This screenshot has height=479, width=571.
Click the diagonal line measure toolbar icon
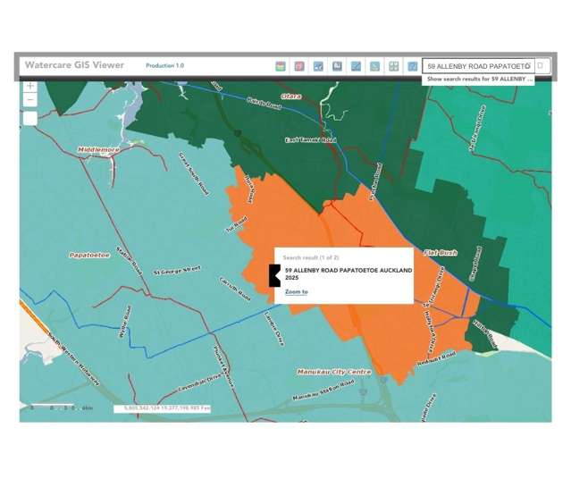click(356, 66)
